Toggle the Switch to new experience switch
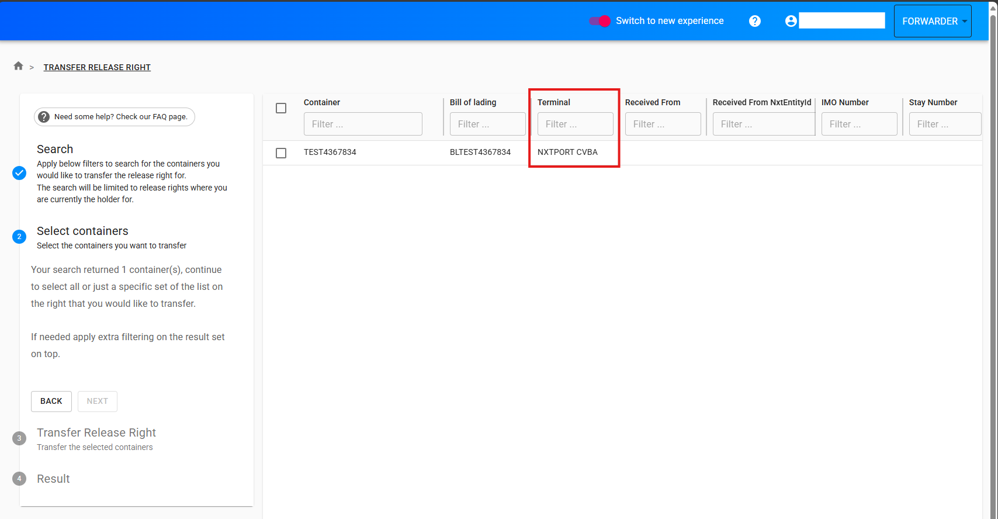998x519 pixels. (600, 21)
